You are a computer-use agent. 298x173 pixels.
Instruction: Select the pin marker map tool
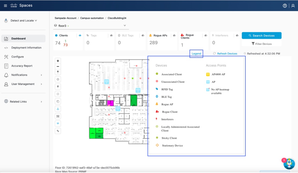(58, 87)
